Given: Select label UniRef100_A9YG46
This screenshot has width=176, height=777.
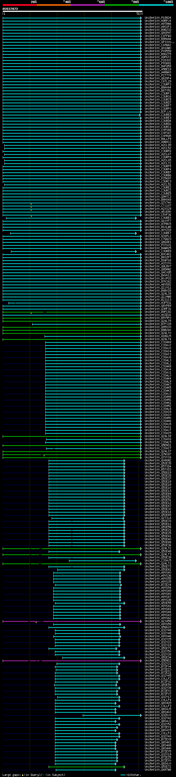Looking at the screenshot, I should (158, 636).
